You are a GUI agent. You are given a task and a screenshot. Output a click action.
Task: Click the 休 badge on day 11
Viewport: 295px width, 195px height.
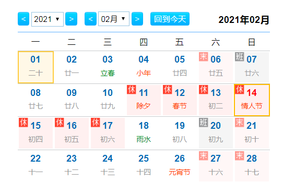point(132,90)
